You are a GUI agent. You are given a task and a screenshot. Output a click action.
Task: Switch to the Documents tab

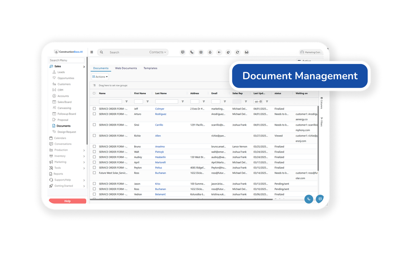(101, 68)
